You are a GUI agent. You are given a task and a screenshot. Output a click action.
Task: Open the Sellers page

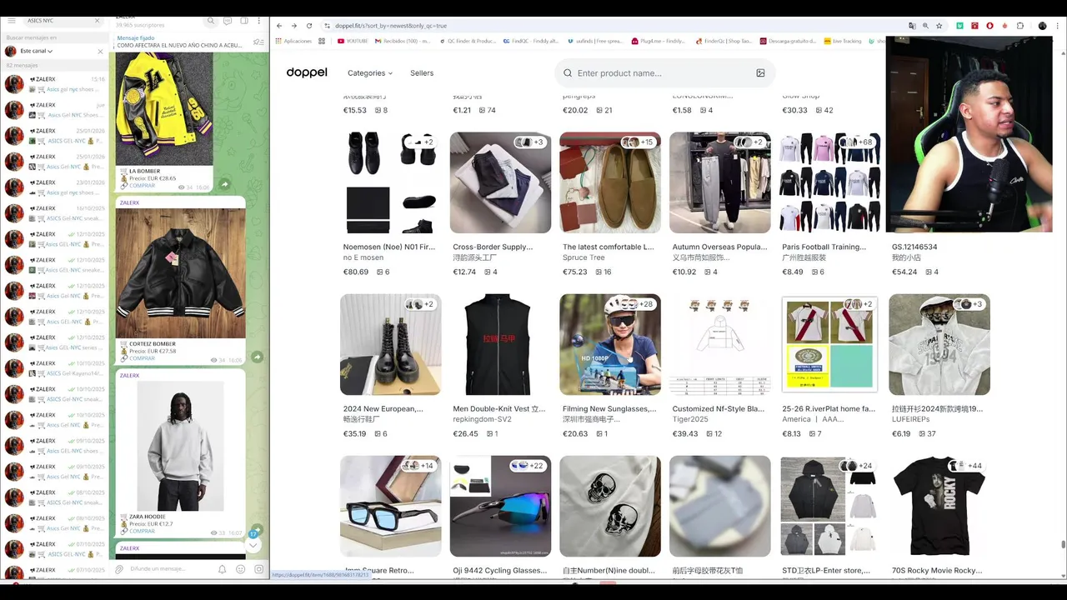point(422,73)
